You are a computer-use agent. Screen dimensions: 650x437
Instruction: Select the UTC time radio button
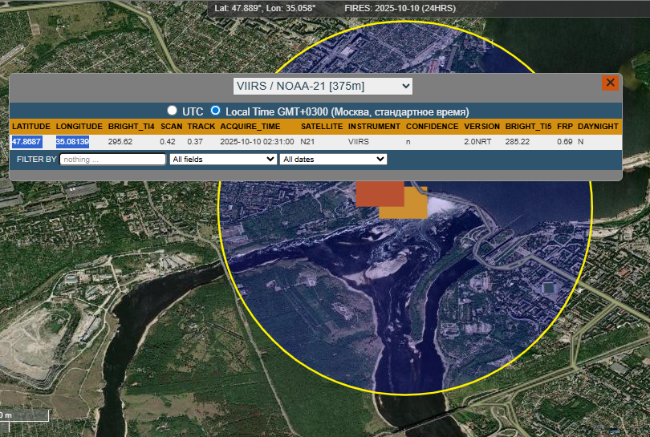(x=172, y=111)
